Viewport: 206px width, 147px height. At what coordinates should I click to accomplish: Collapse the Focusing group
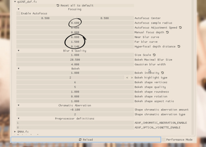[x=19, y=9]
